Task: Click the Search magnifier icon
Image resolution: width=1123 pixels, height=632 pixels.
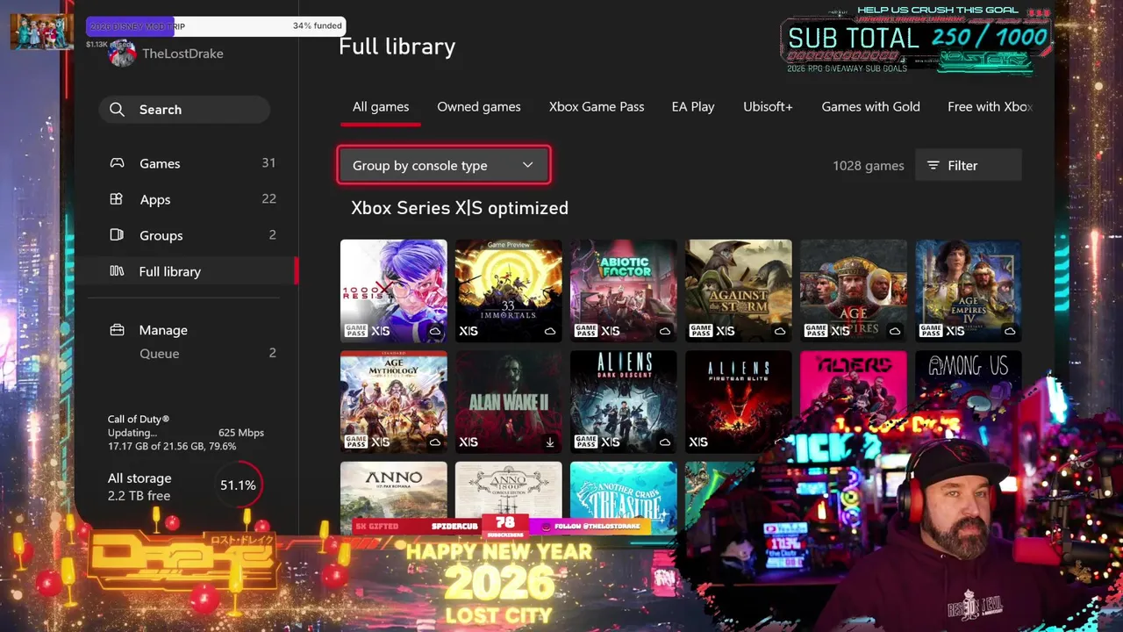Action: (x=117, y=110)
